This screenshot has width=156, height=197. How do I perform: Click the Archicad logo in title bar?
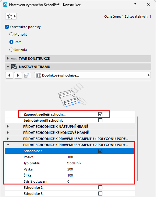[5, 5]
